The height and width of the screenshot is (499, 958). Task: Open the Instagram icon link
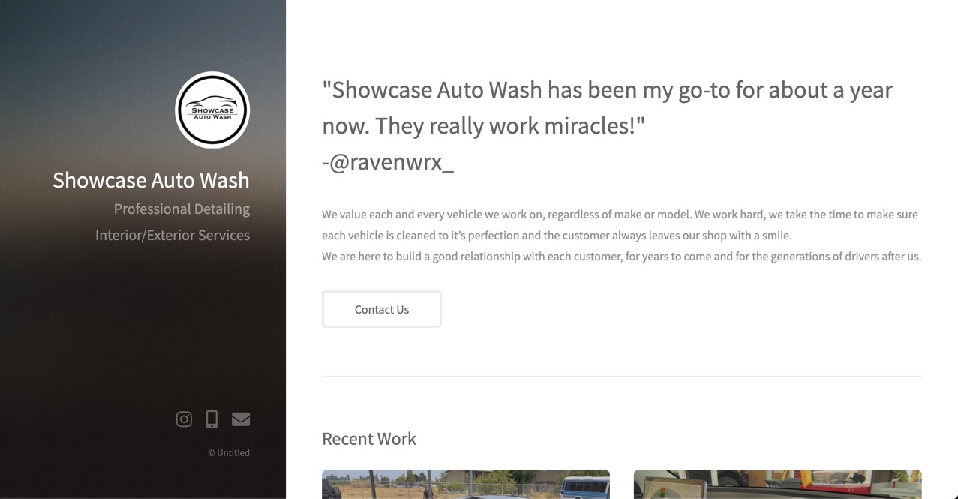coord(184,419)
